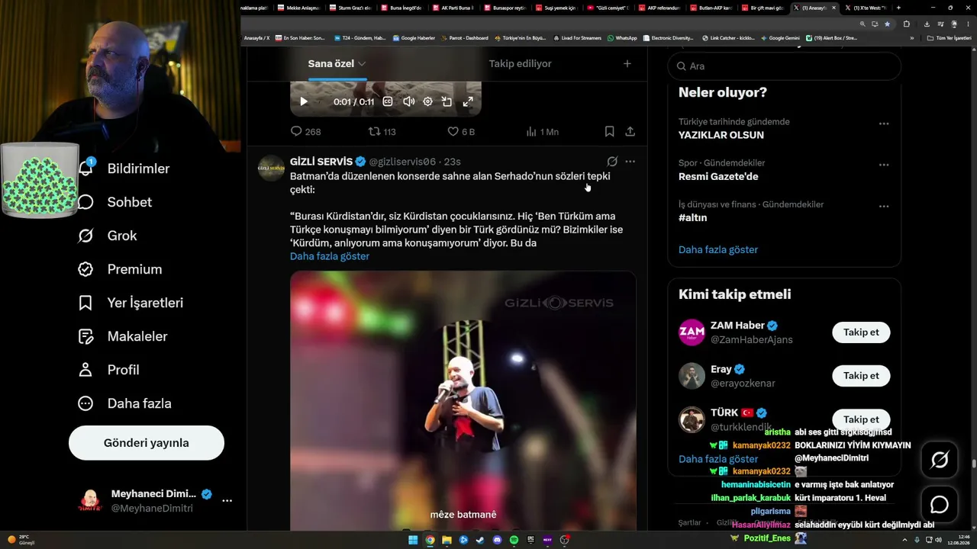Switch to the Bursaspor browser tab

pos(505,8)
